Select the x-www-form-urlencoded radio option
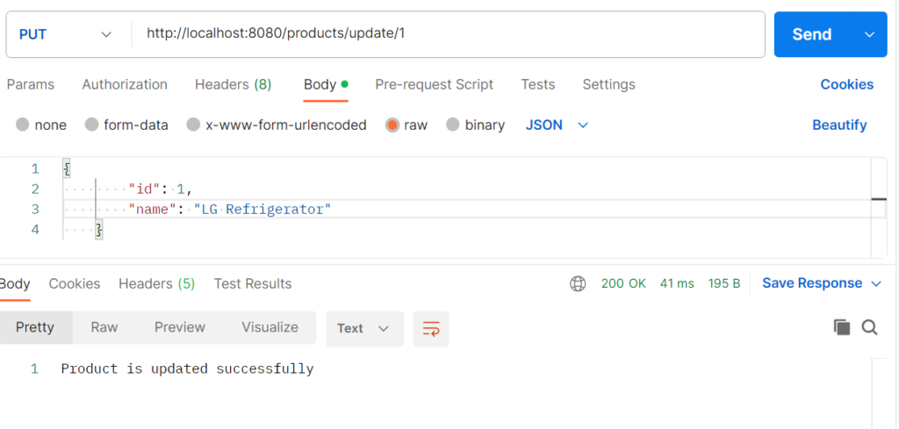The image size is (899, 429). click(x=193, y=125)
